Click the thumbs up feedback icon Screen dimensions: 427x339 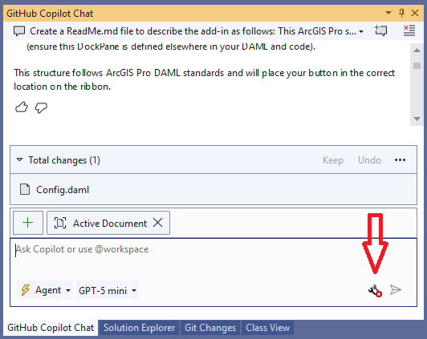[21, 107]
